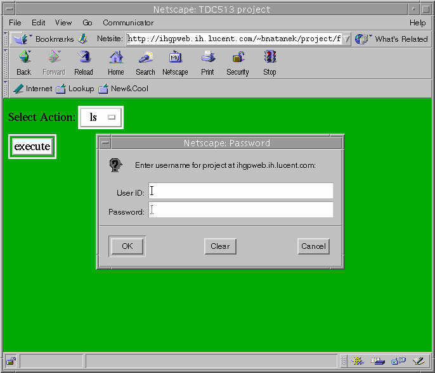Open the File menu
This screenshot has width=435, height=373.
pos(15,23)
